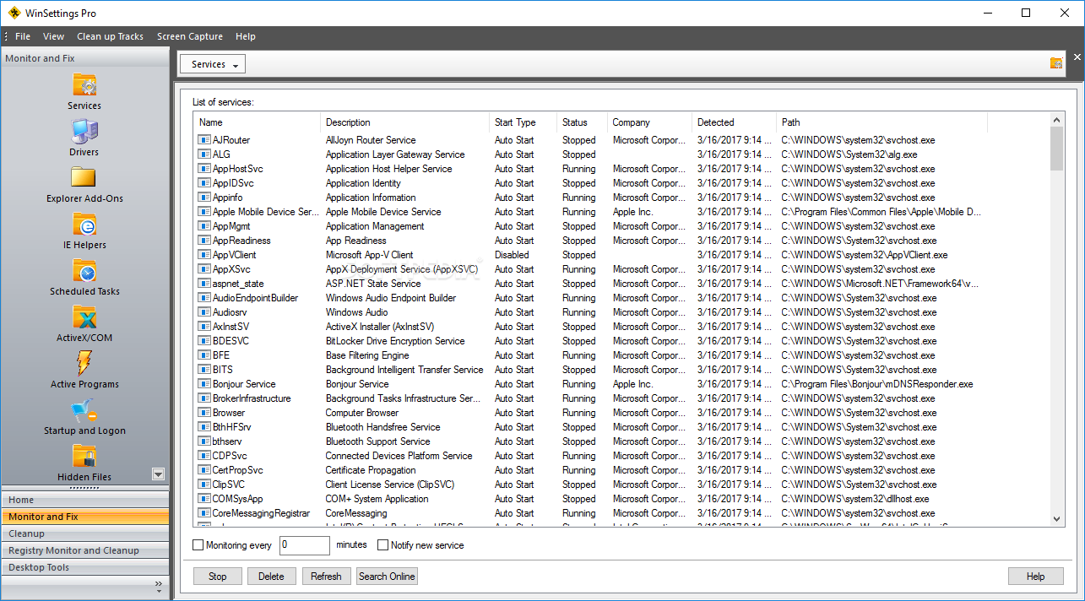Open the Services sidebar icon
Image resolution: width=1085 pixels, height=601 pixels.
[84, 85]
